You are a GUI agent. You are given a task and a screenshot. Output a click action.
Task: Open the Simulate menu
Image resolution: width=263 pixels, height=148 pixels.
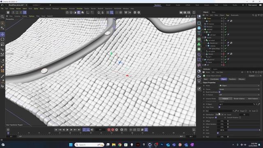79,9
